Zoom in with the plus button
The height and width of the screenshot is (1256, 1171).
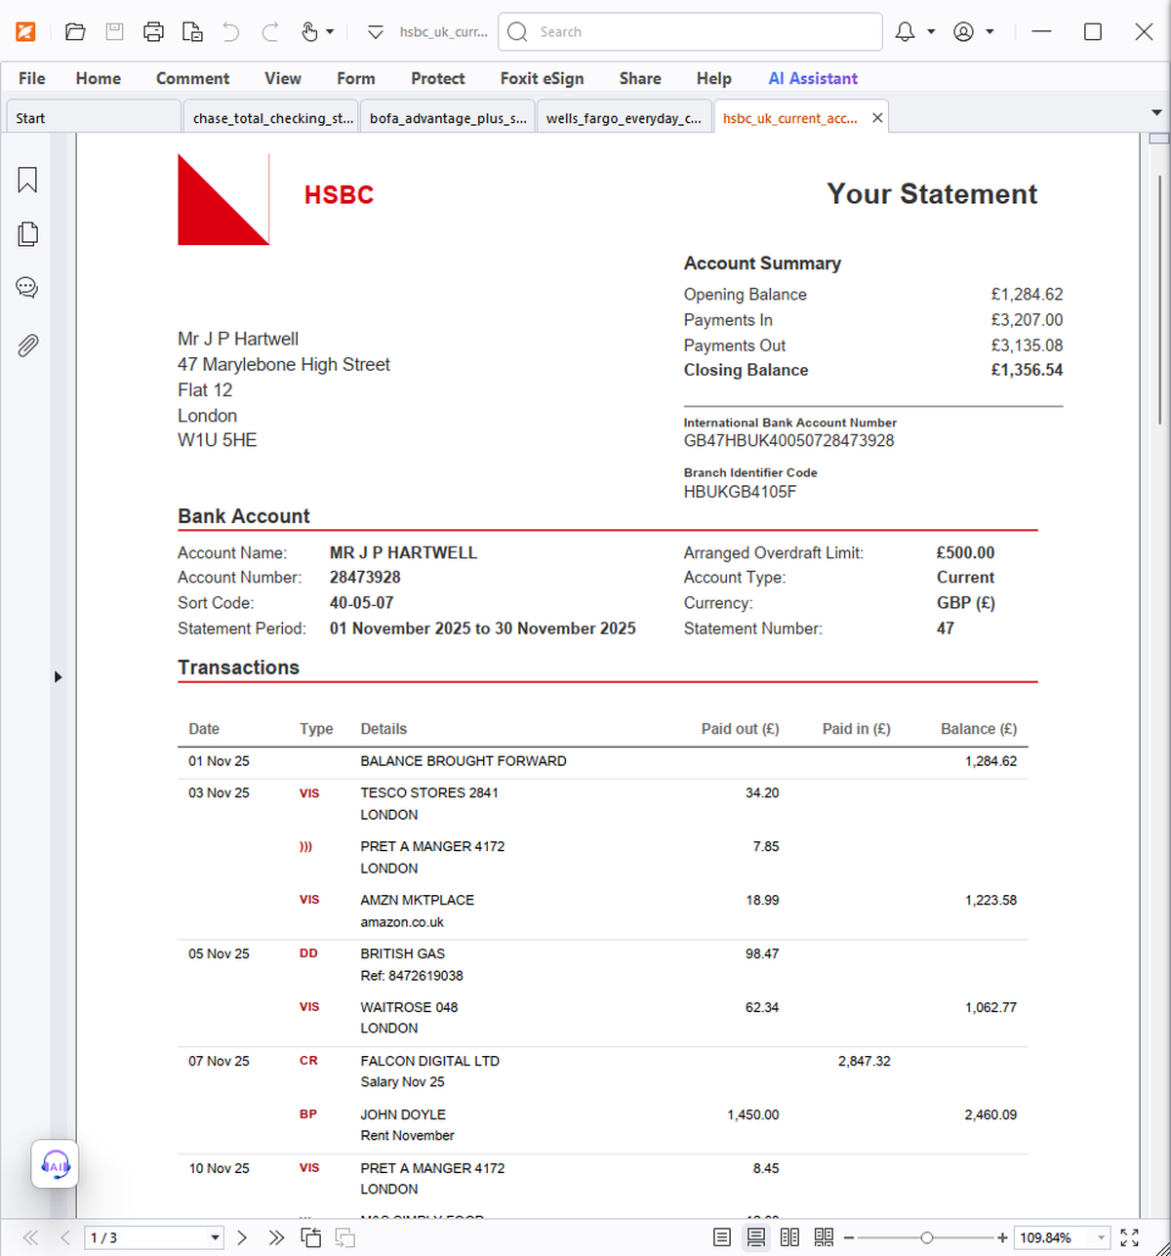(1002, 1237)
